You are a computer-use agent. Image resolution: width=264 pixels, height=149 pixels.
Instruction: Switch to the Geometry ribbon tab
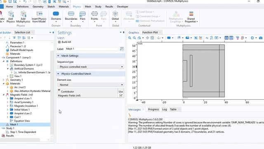click(38, 7)
